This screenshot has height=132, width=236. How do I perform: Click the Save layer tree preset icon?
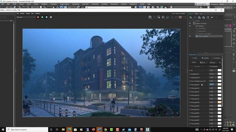tap(204, 17)
